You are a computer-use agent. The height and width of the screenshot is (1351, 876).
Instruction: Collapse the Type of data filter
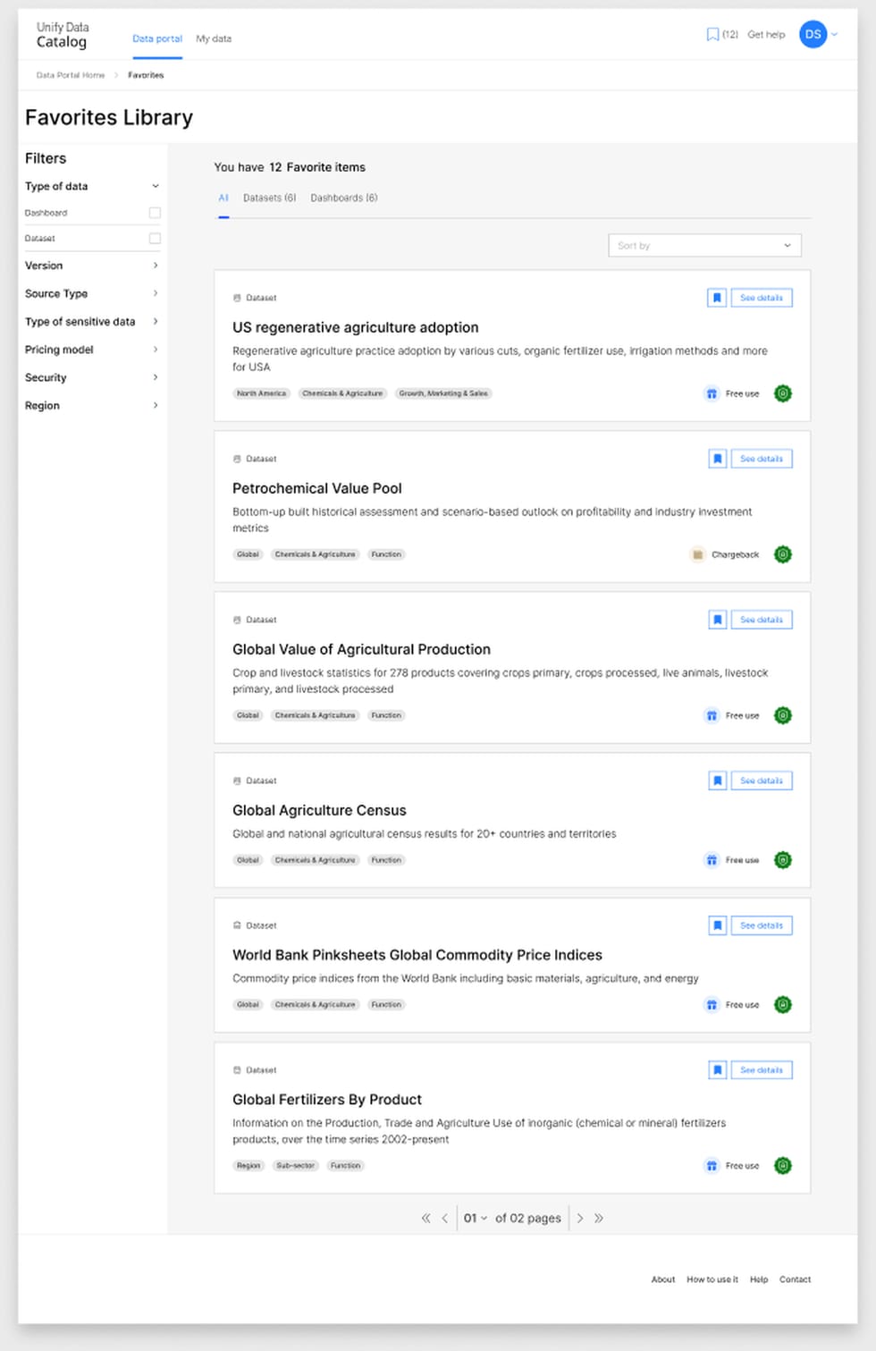pos(156,186)
